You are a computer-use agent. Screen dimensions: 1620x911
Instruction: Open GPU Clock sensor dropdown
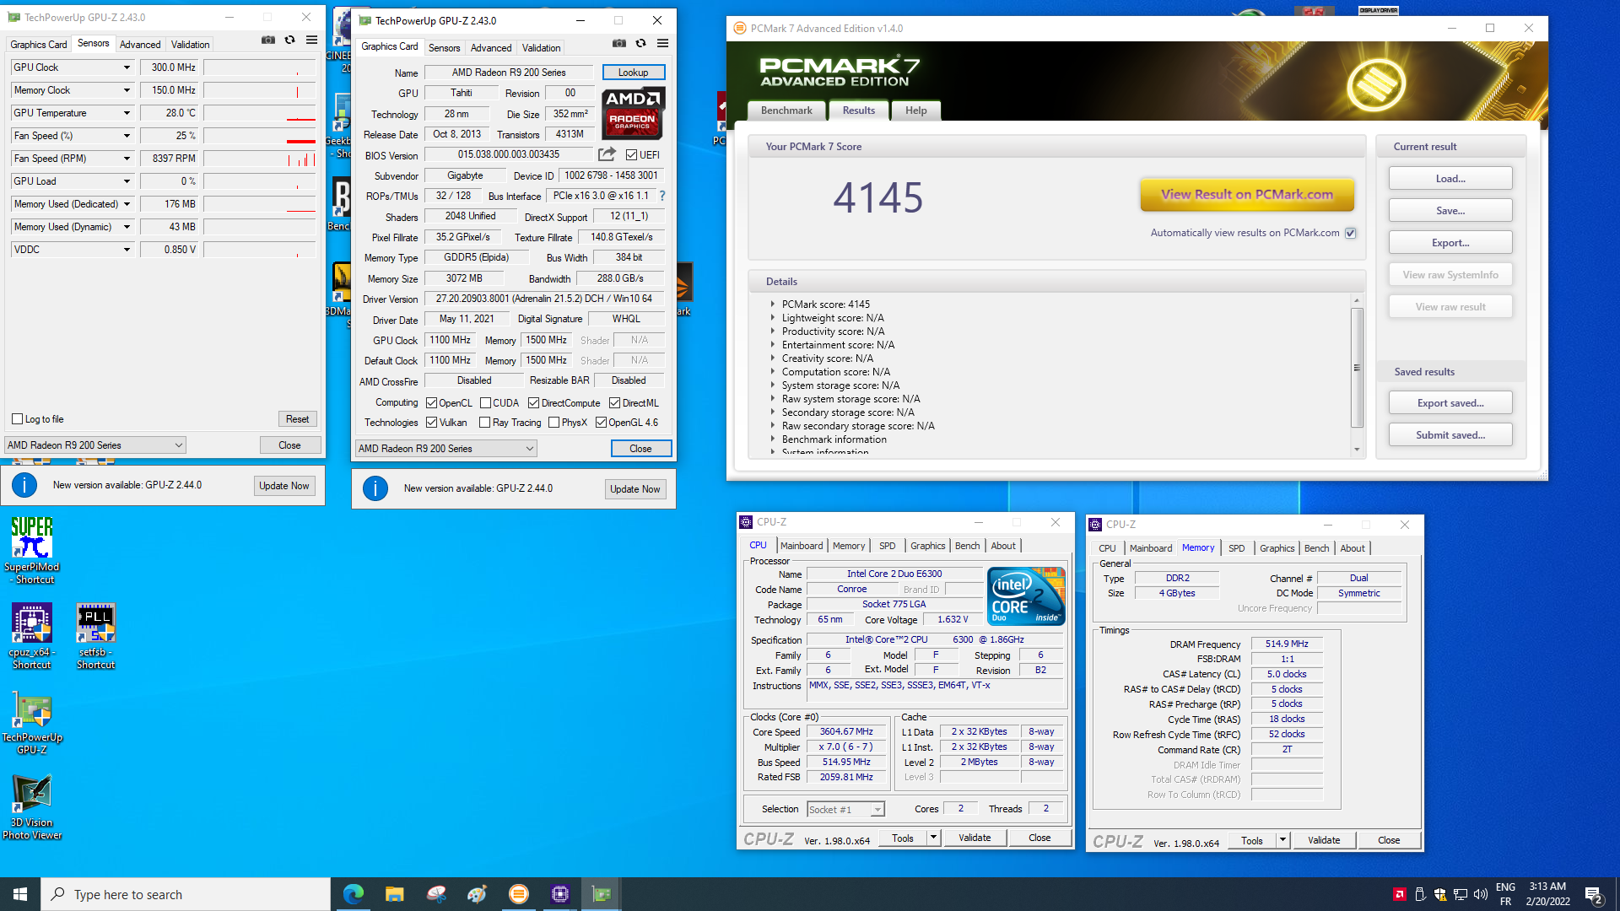pos(127,67)
